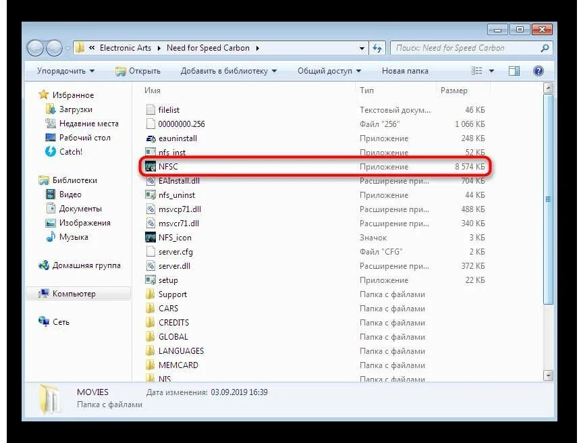This screenshot has width=579, height=443.
Task: Select the CREDITS folder name
Action: (173, 323)
